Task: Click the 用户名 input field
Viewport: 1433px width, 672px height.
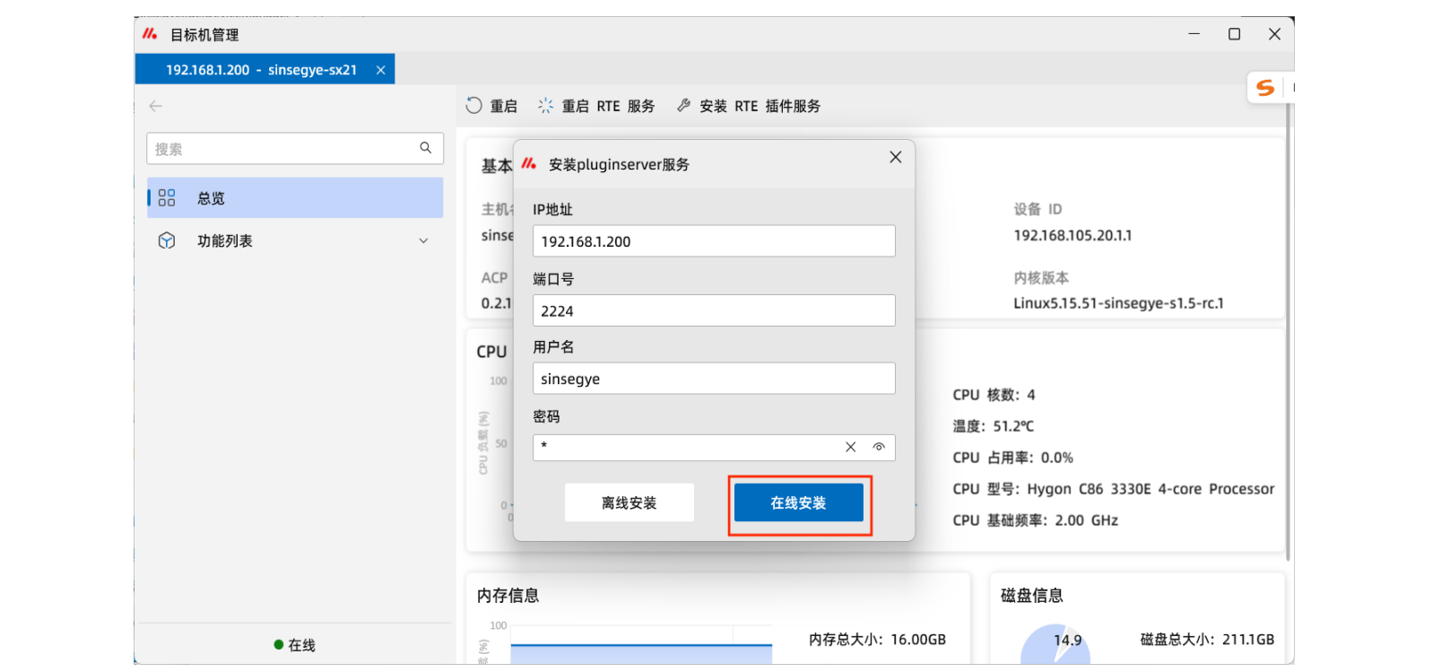Action: coord(714,379)
